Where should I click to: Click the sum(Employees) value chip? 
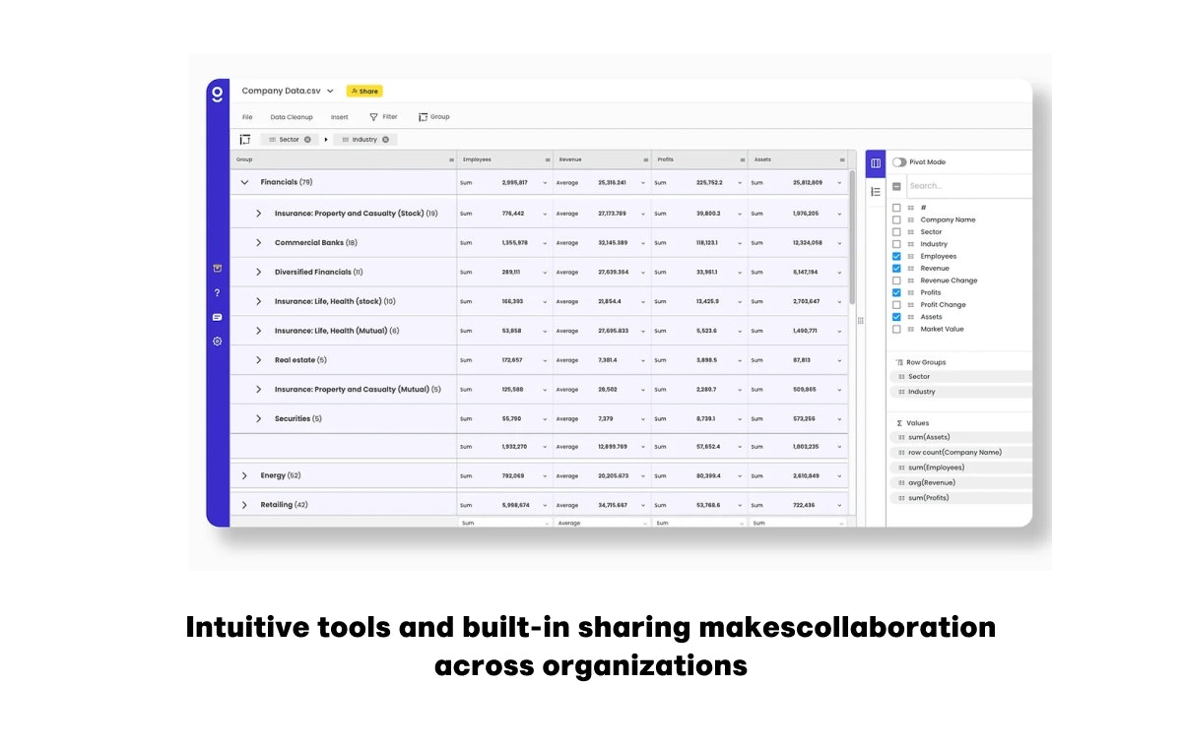coord(963,467)
